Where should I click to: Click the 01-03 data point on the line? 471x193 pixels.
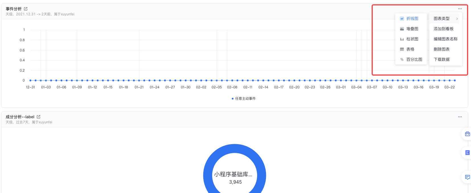coord(46,80)
